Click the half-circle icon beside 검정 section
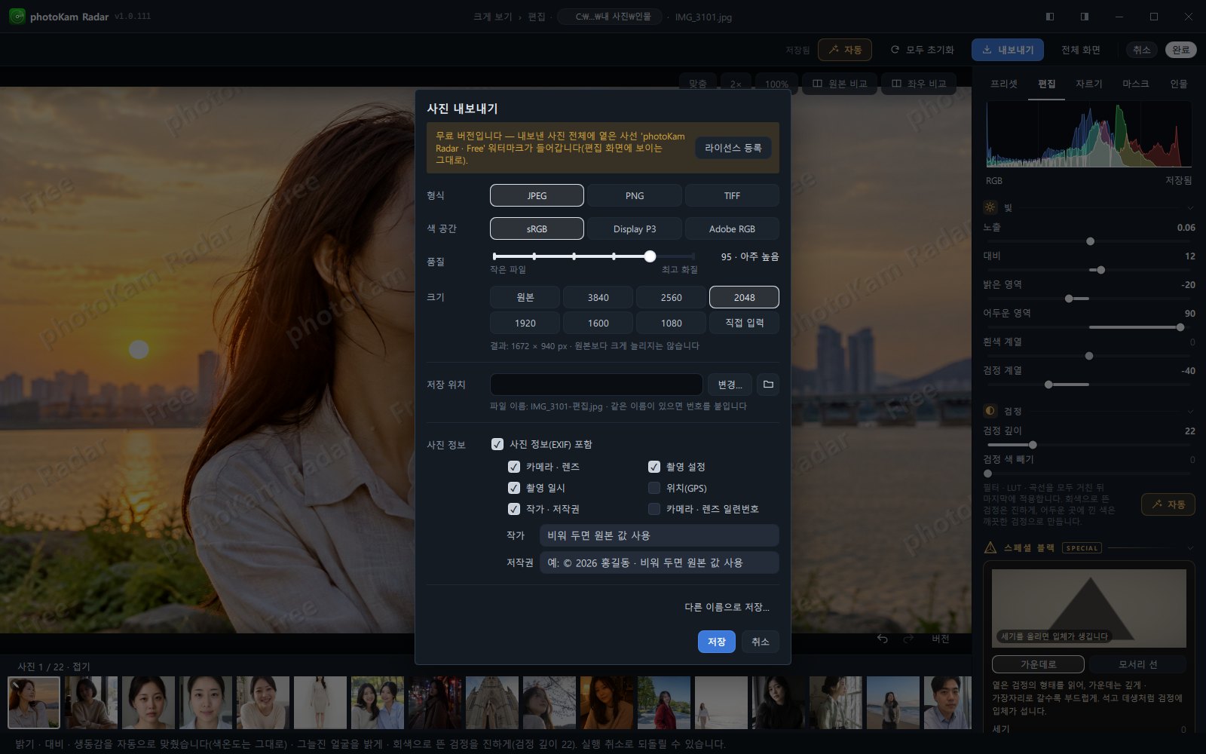 pos(990,411)
